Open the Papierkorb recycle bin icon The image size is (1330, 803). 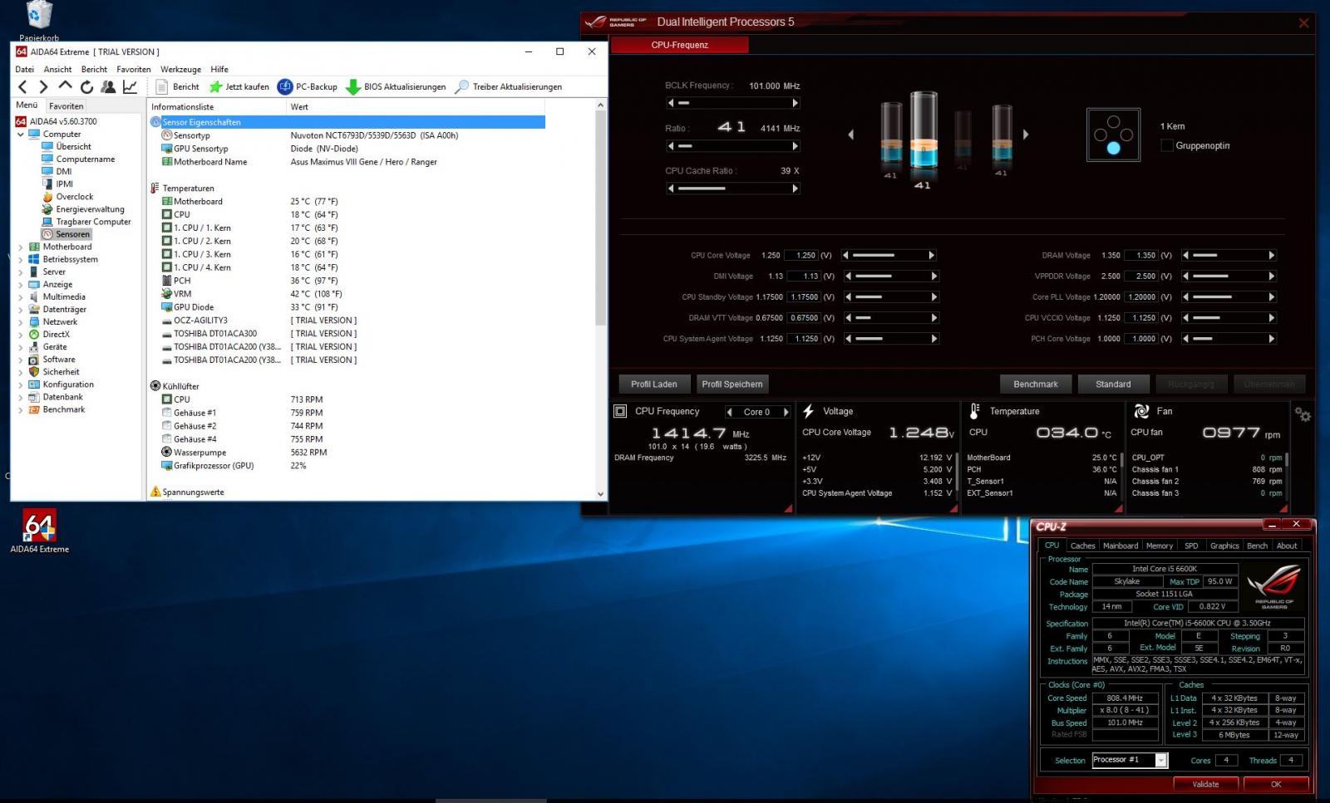point(39,15)
